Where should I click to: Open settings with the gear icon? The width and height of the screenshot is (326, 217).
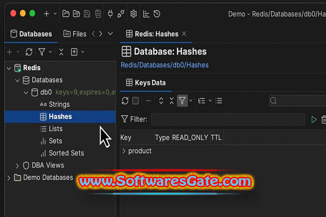(134, 14)
